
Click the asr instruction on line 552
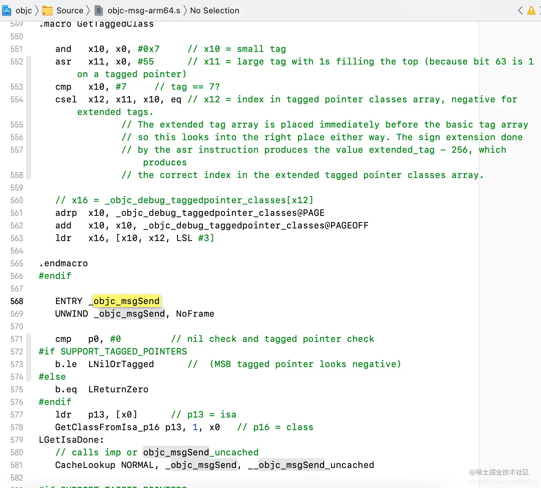(63, 62)
